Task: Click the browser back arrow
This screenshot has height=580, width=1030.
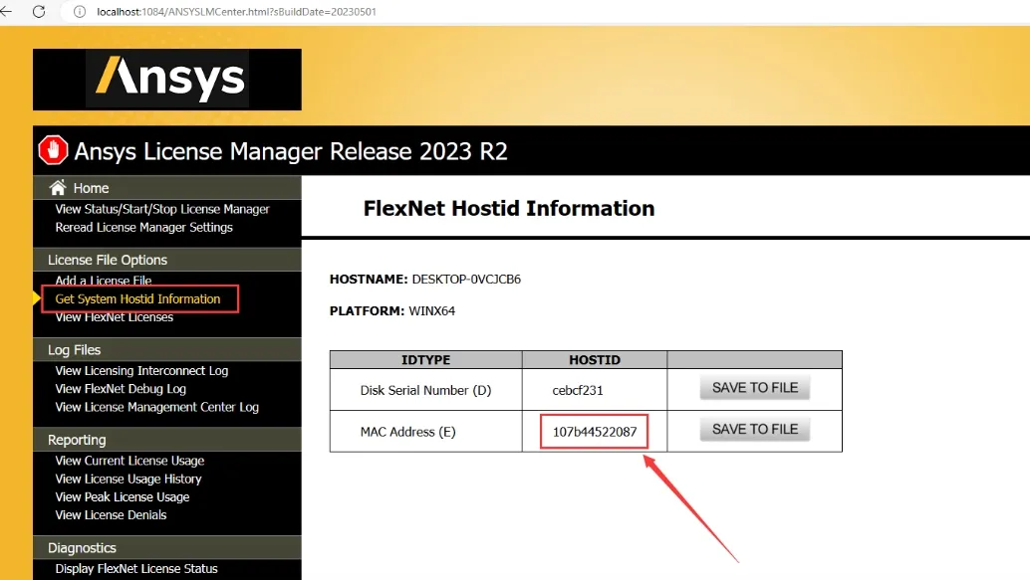Action: pyautogui.click(x=6, y=11)
